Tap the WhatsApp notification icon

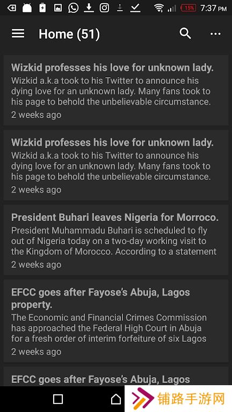coord(73,8)
